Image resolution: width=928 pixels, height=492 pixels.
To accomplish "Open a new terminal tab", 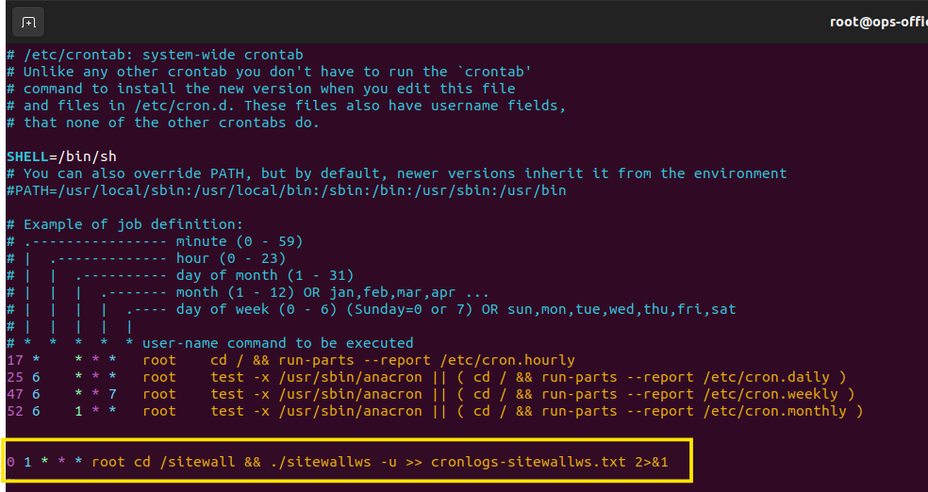I will coord(28,23).
